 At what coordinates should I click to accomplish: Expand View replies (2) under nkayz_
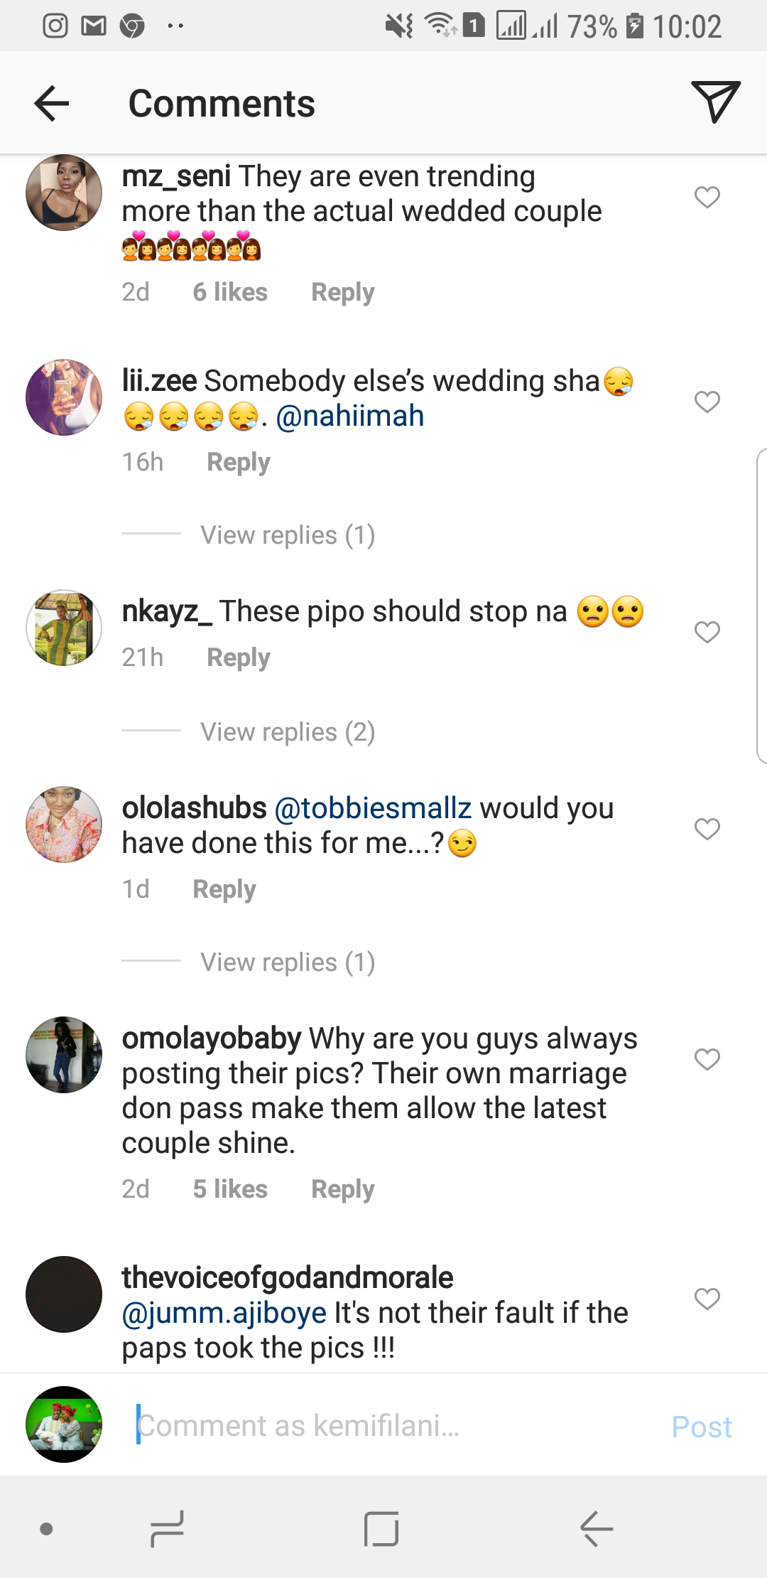point(287,732)
